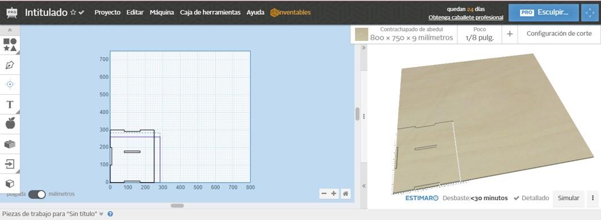Zoom out on the design canvas
The width and height of the screenshot is (601, 220).
pyautogui.click(x=324, y=193)
